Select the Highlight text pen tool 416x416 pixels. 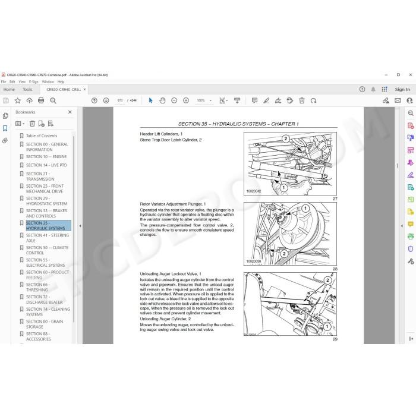click(x=266, y=100)
